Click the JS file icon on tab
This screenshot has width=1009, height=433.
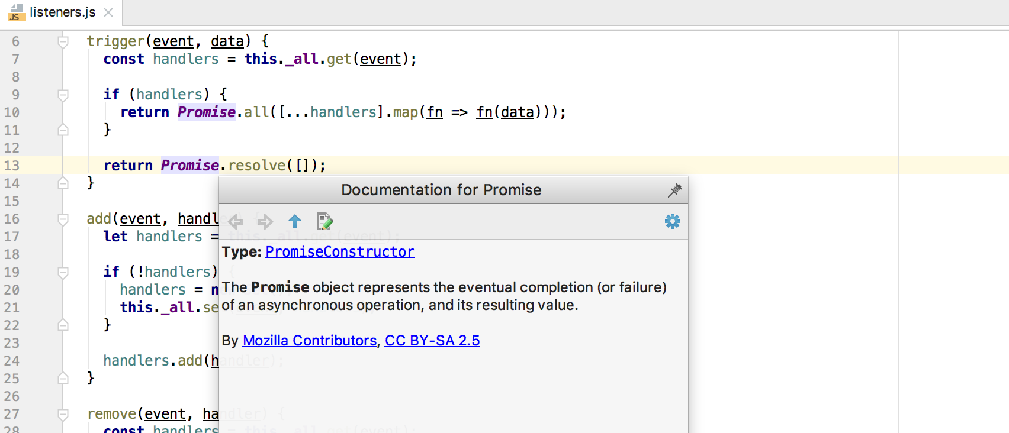16,12
